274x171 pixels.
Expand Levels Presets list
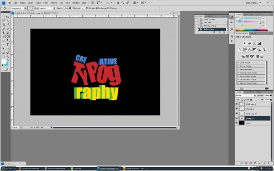(x=238, y=62)
